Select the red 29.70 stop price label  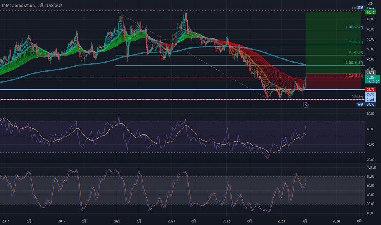point(370,90)
